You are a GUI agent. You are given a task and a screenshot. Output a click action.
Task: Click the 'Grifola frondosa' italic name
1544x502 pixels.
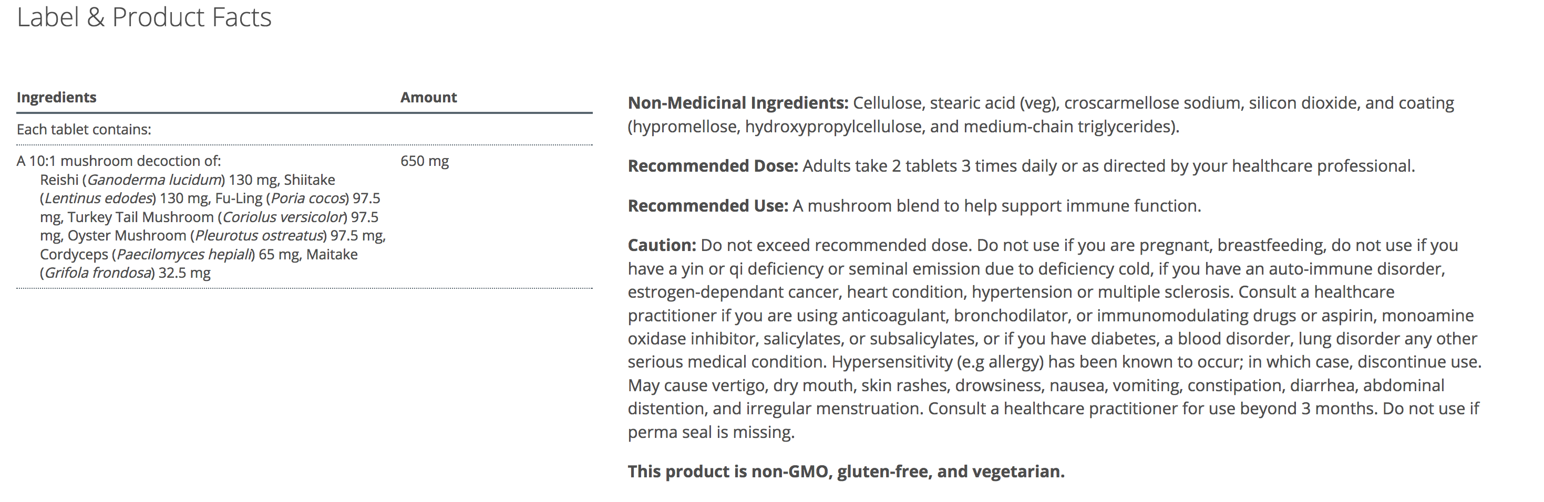[98, 273]
